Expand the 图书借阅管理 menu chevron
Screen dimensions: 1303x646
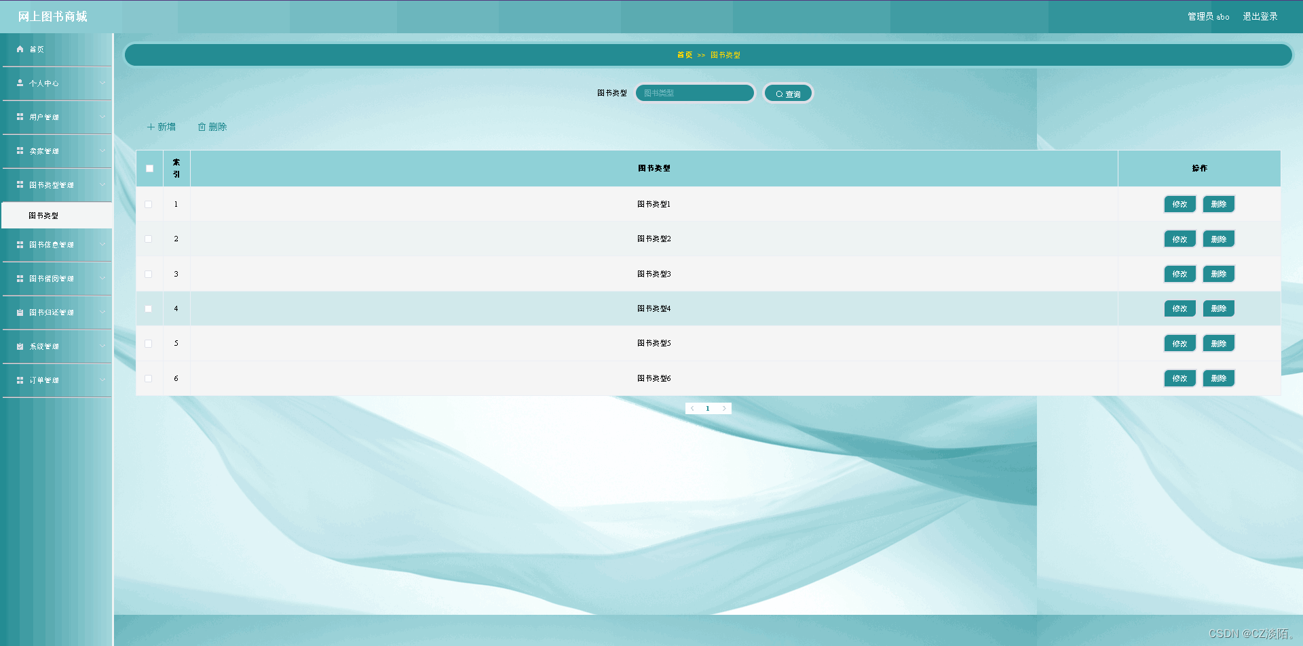click(x=102, y=278)
